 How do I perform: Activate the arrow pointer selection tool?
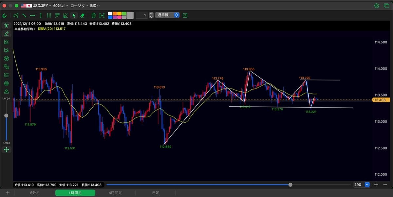point(74,15)
